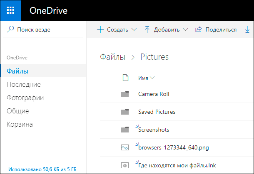Open the file browsers-1273344_640.png
This screenshot has height=174, width=254.
point(174,148)
